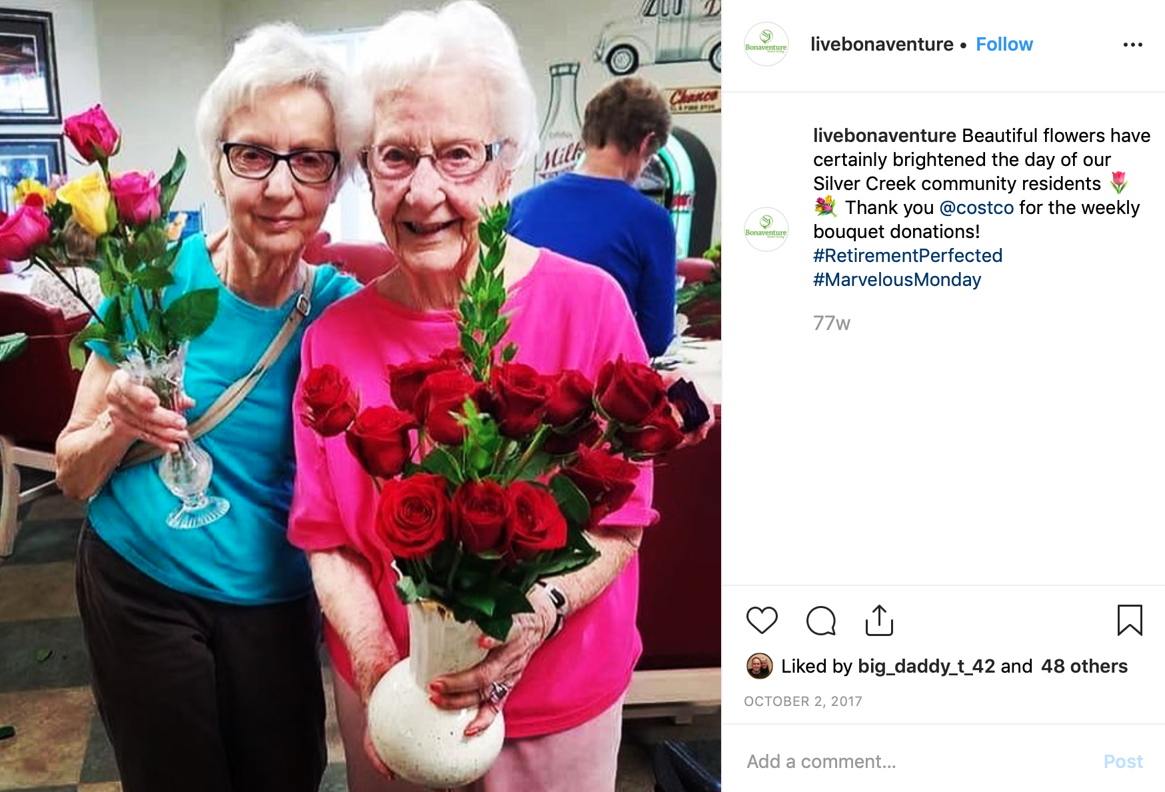
Task: Follow the livebonaventure account
Action: (1004, 44)
